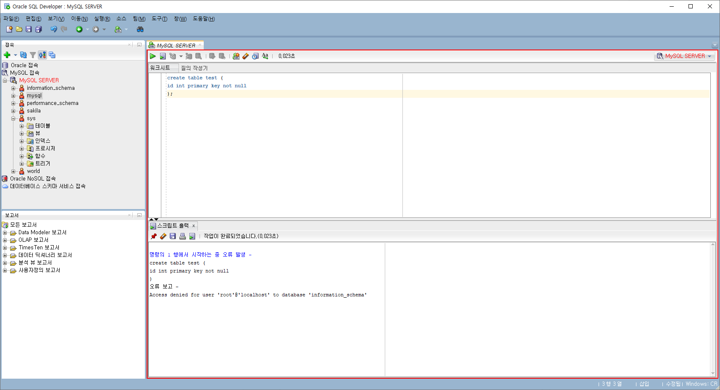Rollback changes using the rollback icon
This screenshot has width=720, height=390.
coord(222,56)
